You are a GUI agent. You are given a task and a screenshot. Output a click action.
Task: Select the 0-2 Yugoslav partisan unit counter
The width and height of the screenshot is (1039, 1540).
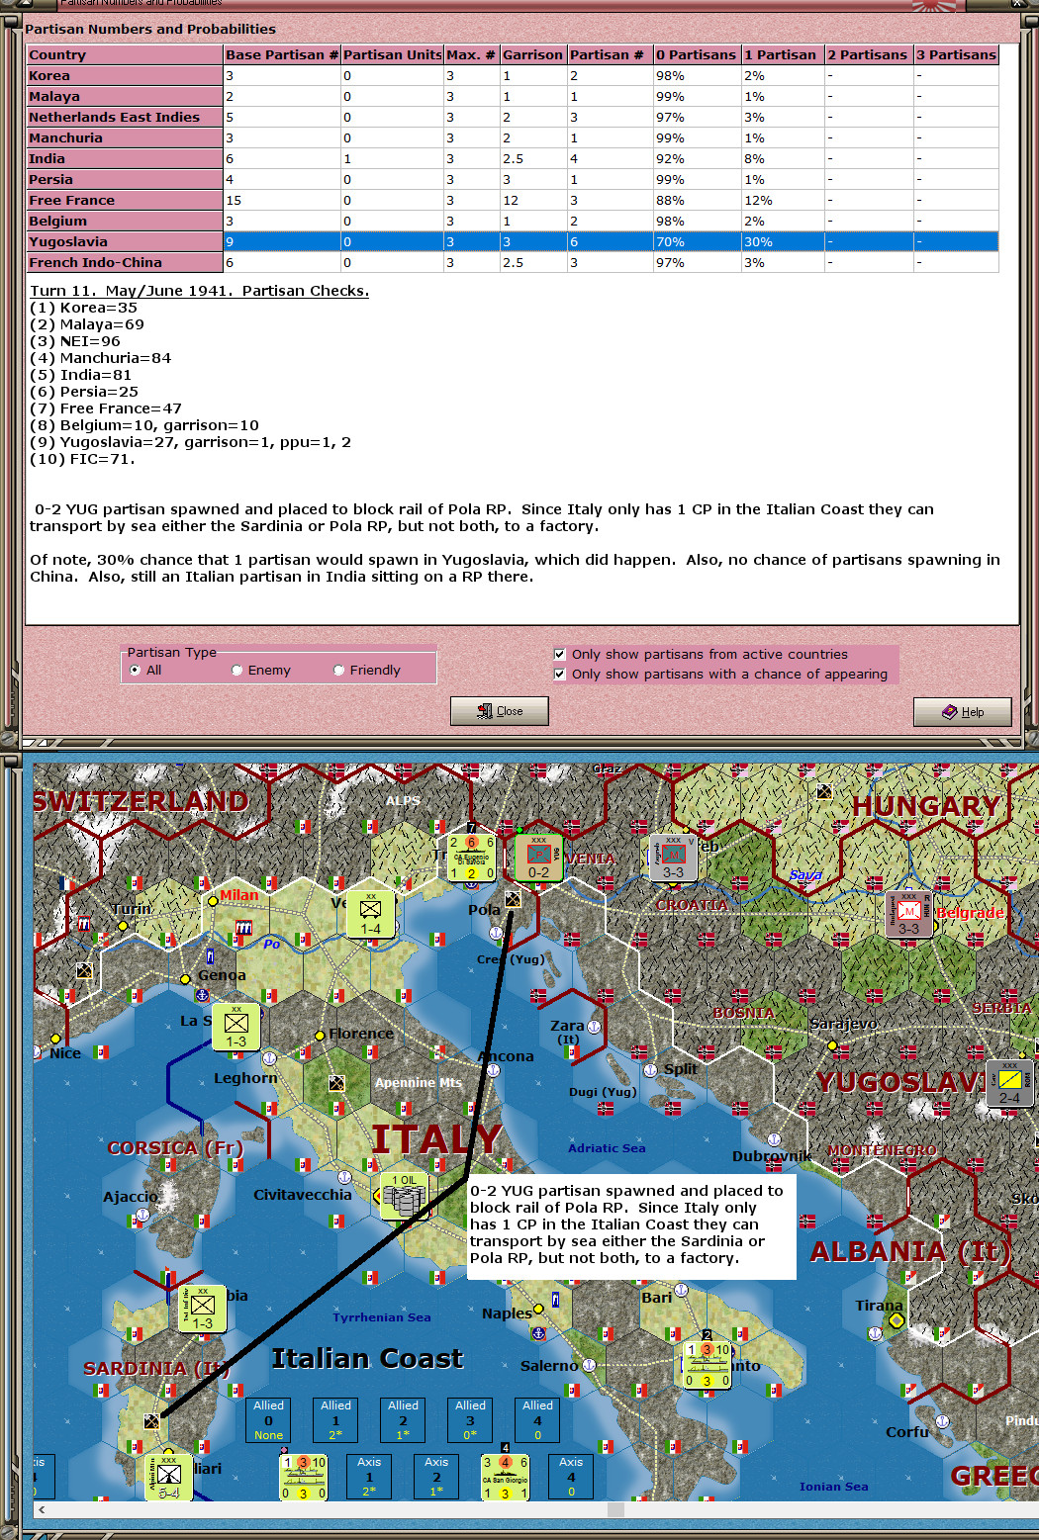[x=538, y=858]
